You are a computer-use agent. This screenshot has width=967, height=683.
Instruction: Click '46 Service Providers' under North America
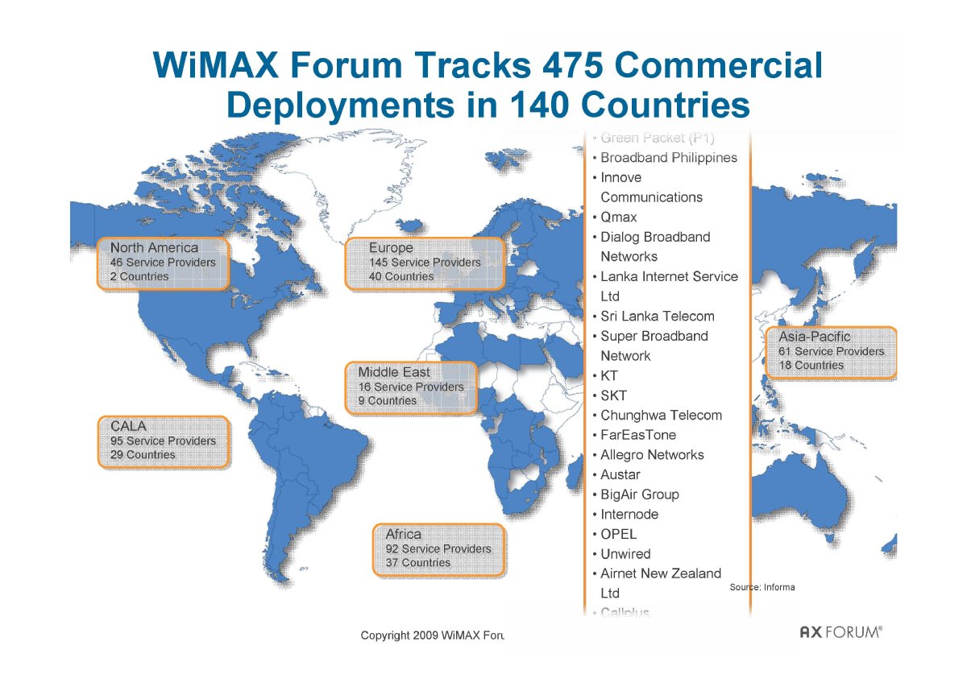163,263
